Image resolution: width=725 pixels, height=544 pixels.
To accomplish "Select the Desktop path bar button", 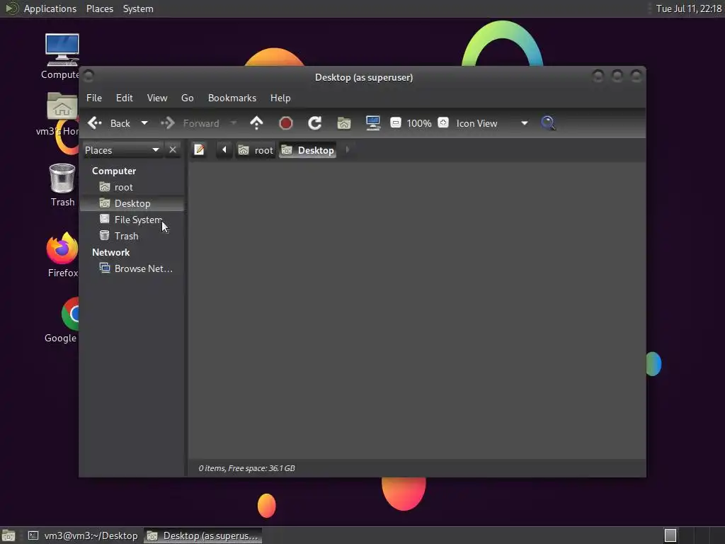I will point(307,150).
